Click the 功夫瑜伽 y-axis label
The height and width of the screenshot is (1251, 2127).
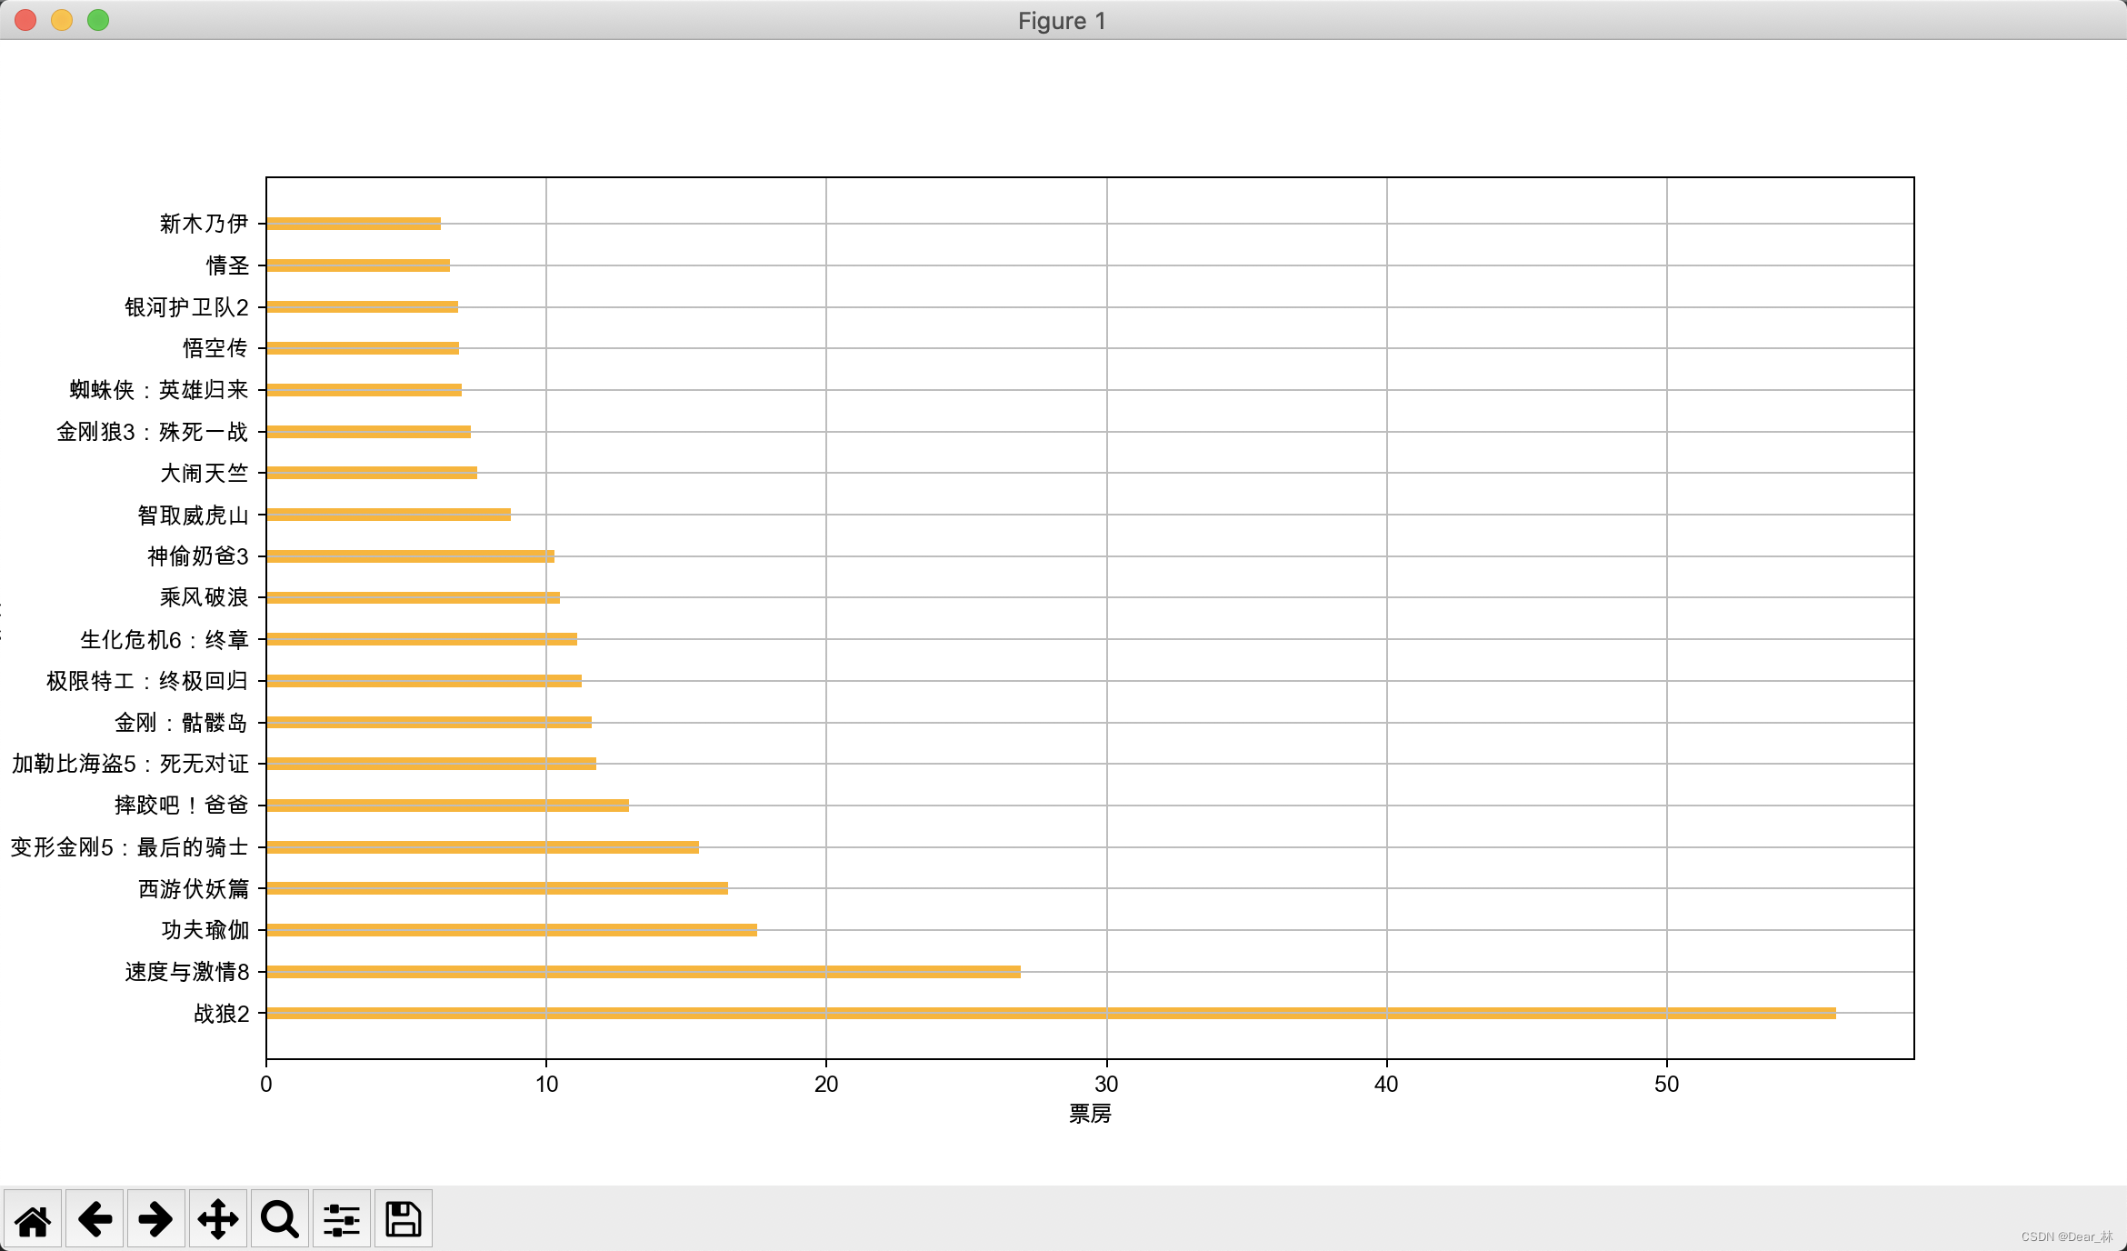205,930
